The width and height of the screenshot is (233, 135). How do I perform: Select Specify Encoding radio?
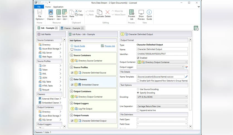coord(138,93)
